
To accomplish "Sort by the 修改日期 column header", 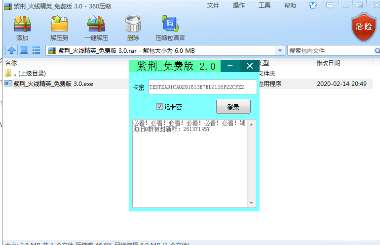I will click(328, 63).
